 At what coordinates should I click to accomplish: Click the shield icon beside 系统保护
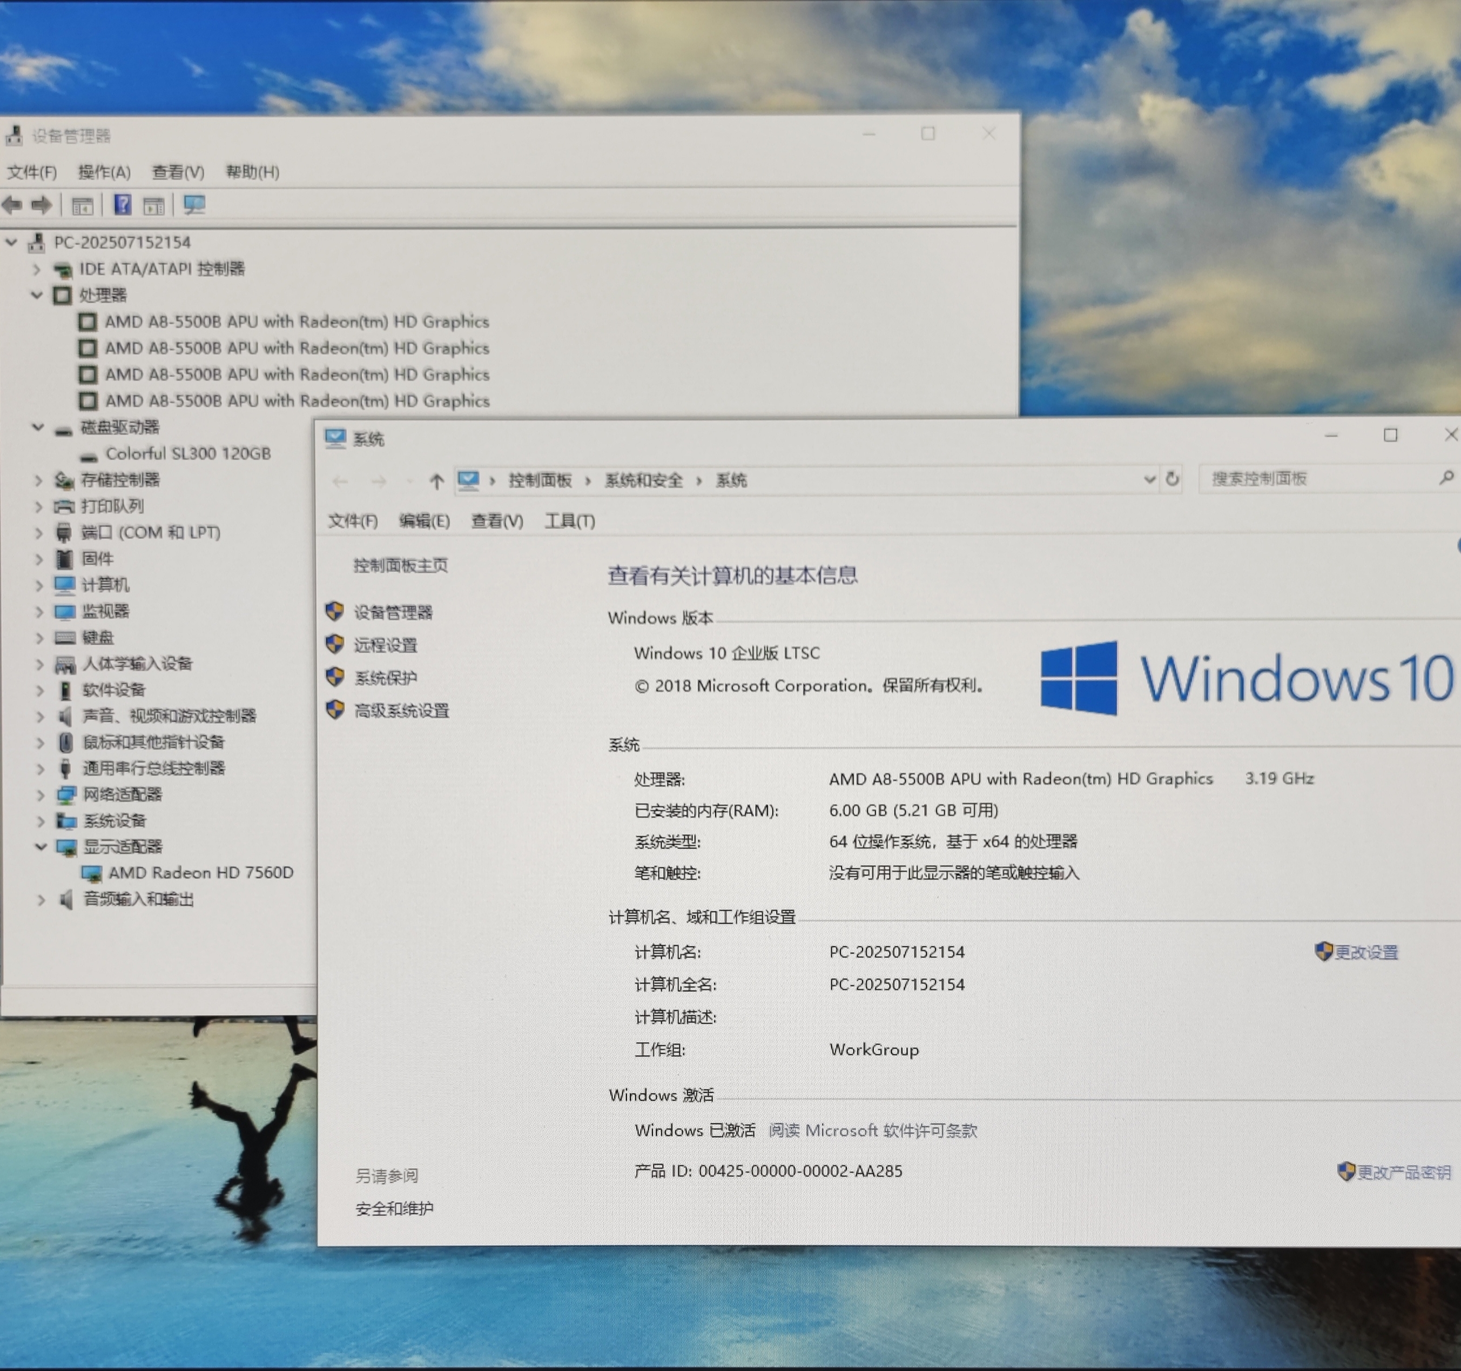point(335,676)
